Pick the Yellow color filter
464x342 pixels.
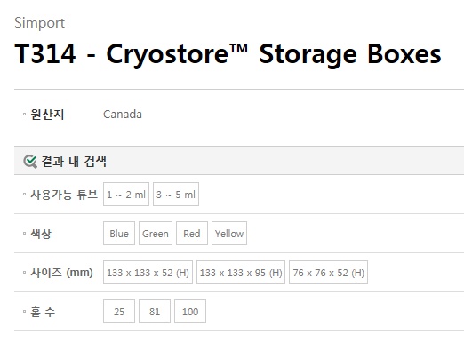pyautogui.click(x=229, y=234)
